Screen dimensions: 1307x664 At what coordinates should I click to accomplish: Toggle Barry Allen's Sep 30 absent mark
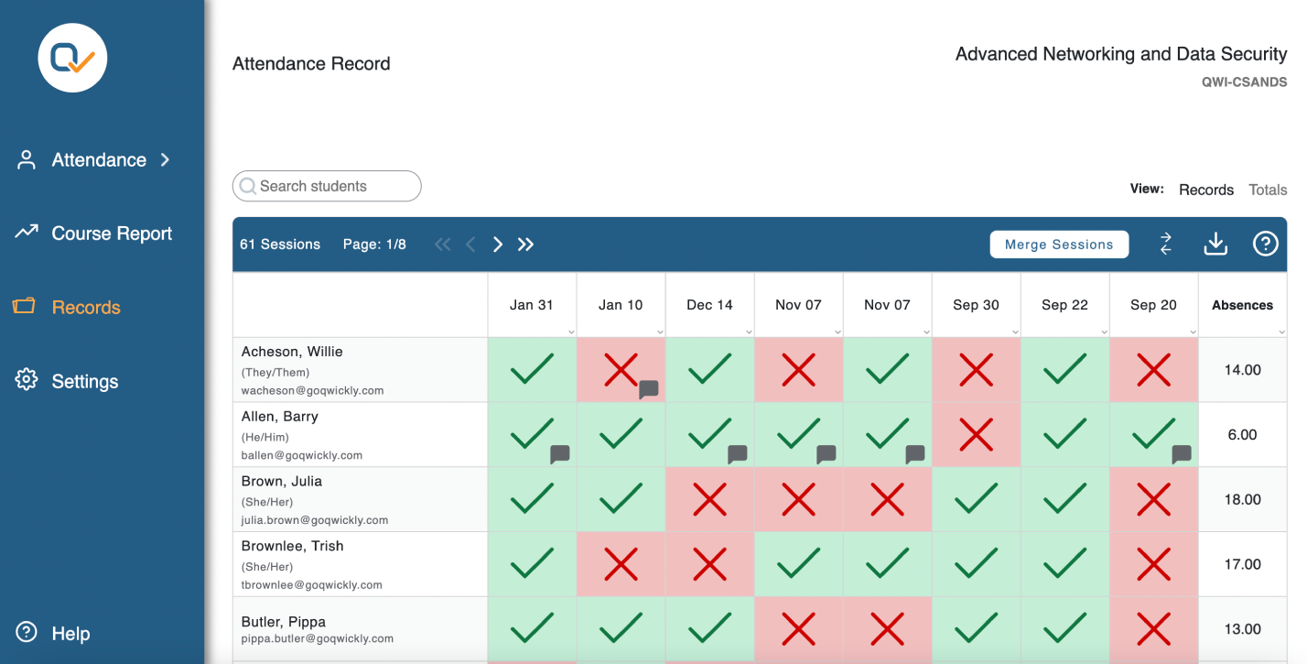click(x=976, y=435)
